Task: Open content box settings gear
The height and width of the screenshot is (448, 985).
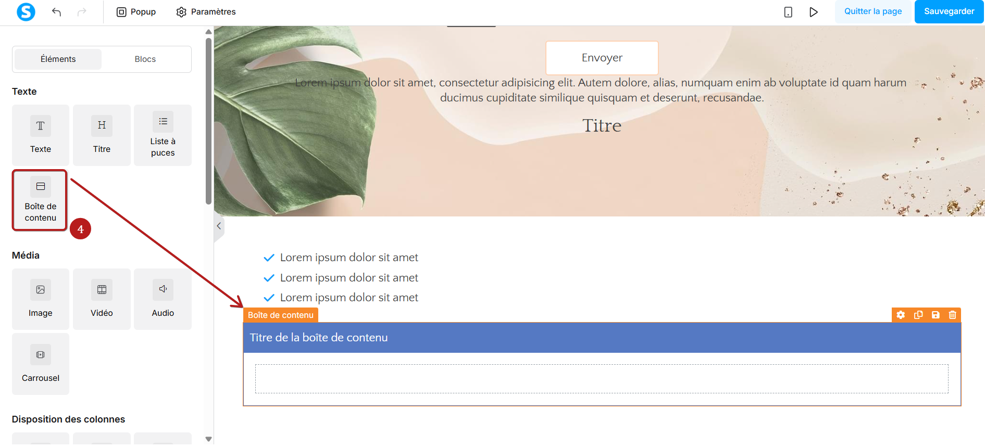Action: [901, 315]
